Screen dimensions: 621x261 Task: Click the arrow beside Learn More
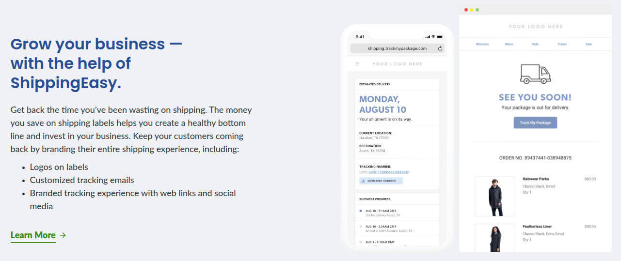coord(63,235)
